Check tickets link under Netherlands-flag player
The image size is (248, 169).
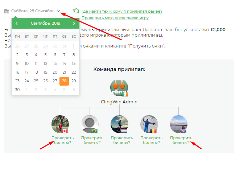coord(122,140)
